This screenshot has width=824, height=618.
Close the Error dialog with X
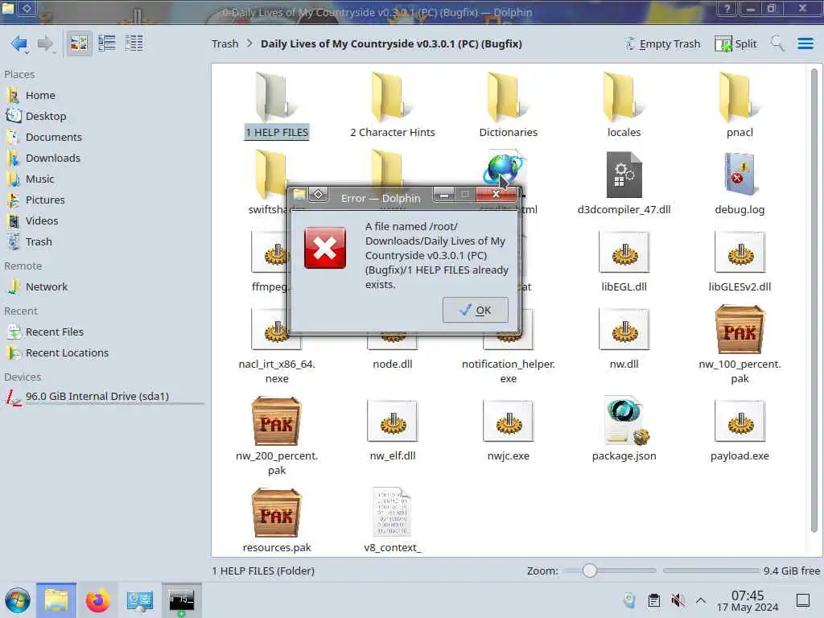point(496,195)
